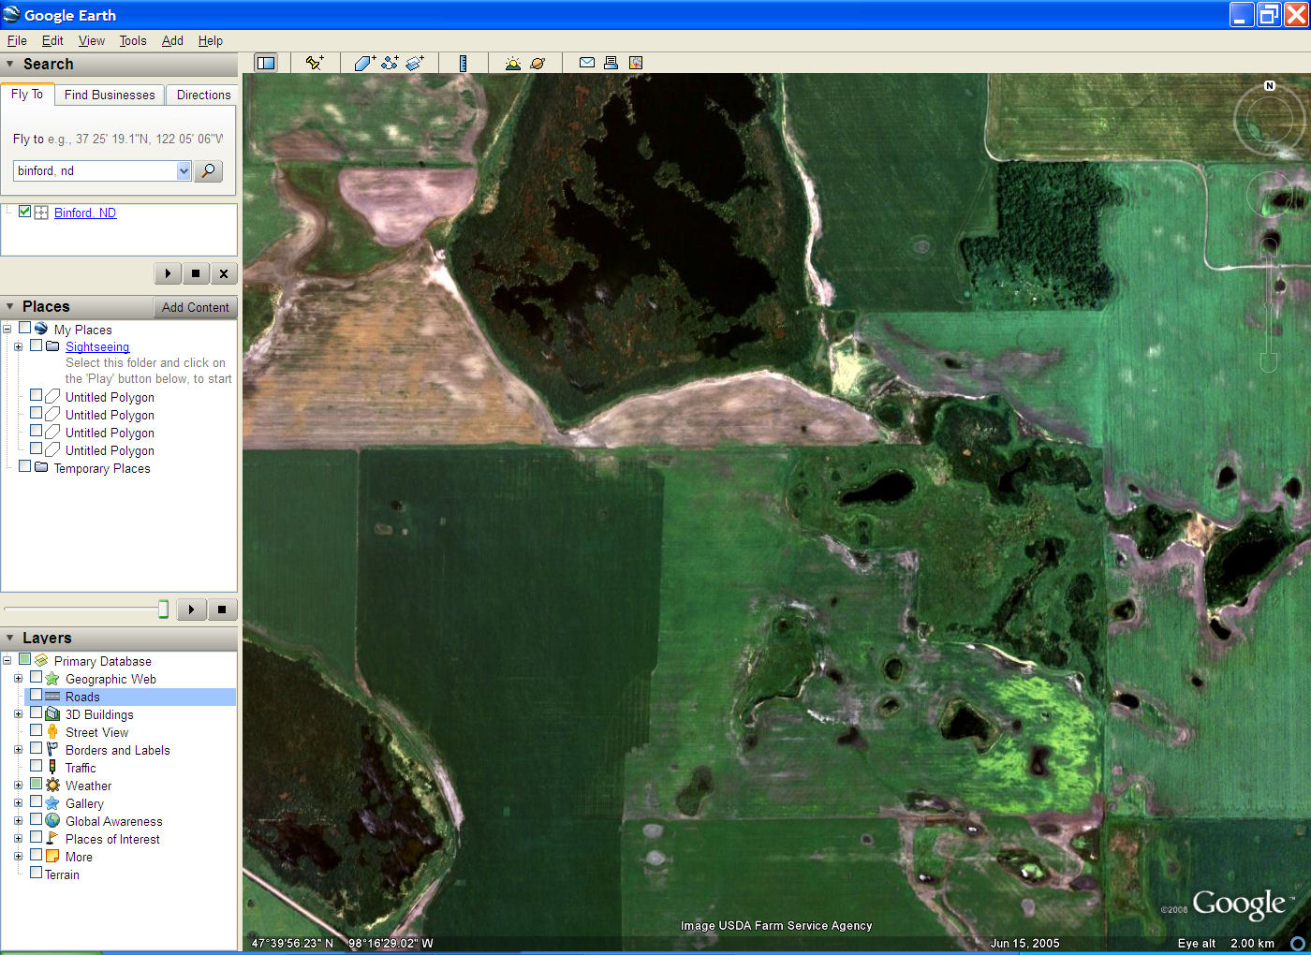Enable the Roads layer checkbox
The width and height of the screenshot is (1311, 955).
36,696
